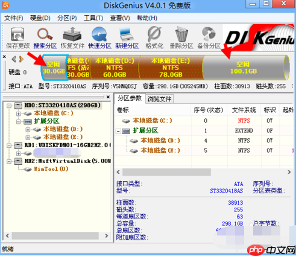Collapse the RD1:UDISKPDM01 tree node
The height and width of the screenshot is (256, 296).
[x=9, y=146]
